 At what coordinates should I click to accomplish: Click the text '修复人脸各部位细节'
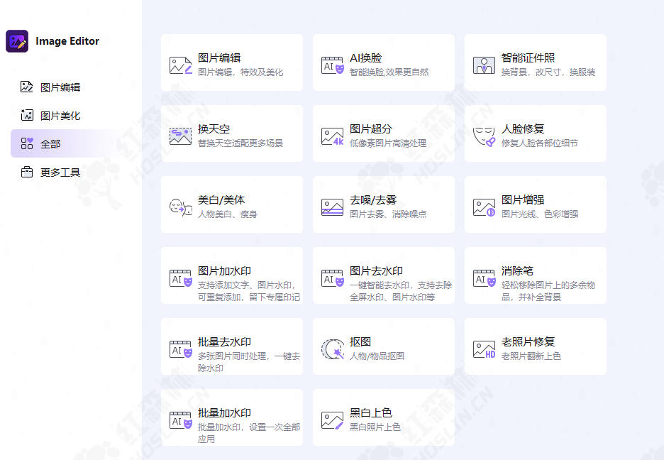(x=539, y=143)
